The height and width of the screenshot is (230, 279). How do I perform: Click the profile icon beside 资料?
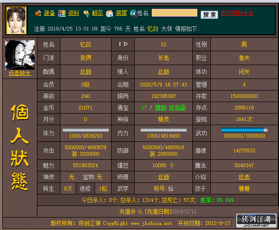62,13
